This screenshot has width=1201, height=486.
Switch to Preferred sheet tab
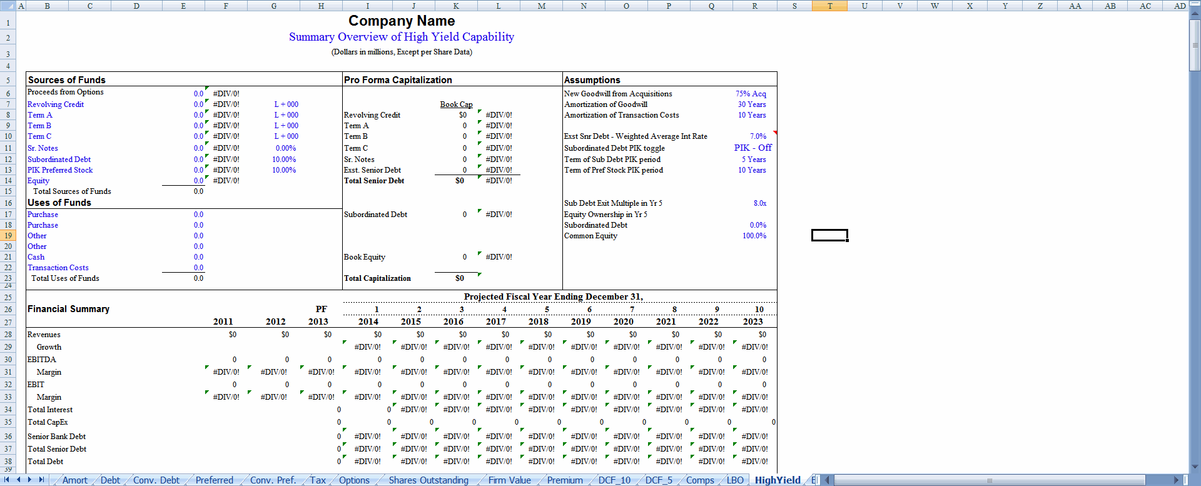pyautogui.click(x=215, y=480)
